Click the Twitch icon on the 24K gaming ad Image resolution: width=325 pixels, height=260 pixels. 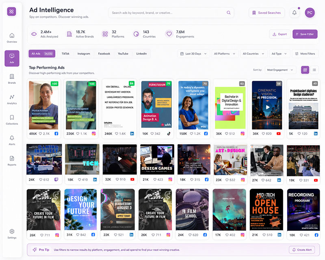click(56, 180)
